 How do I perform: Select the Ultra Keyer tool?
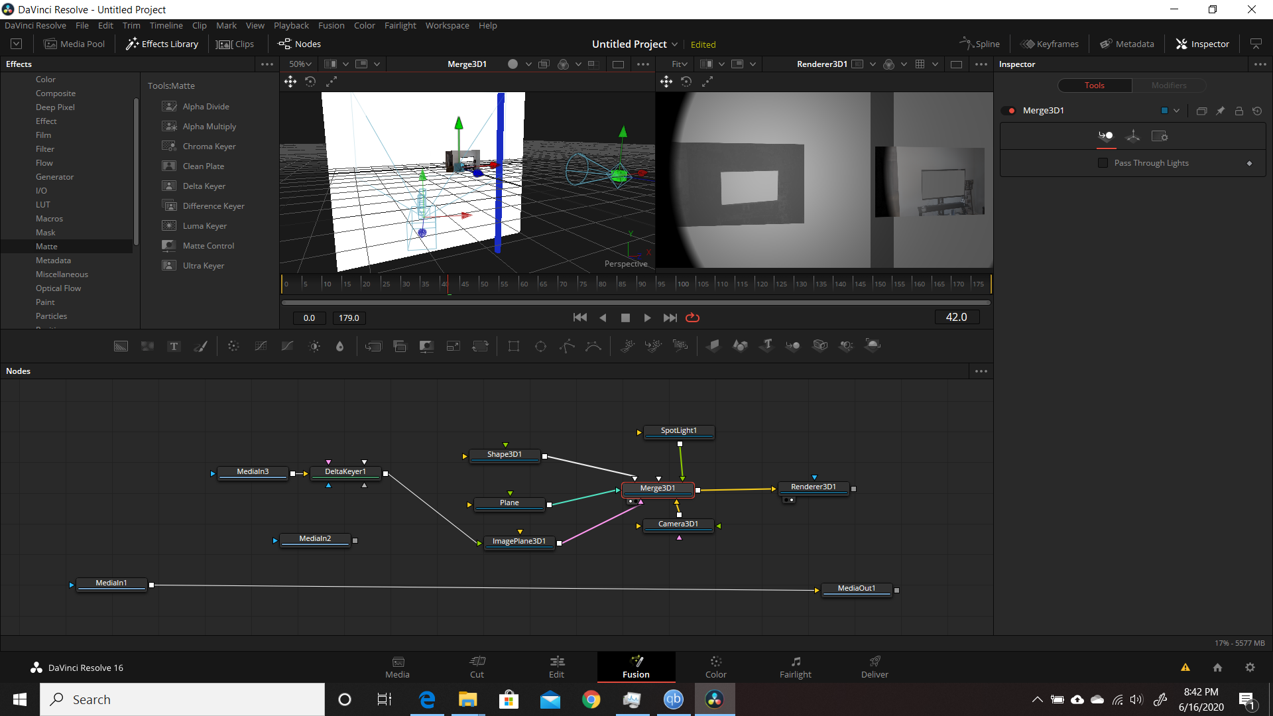click(204, 266)
